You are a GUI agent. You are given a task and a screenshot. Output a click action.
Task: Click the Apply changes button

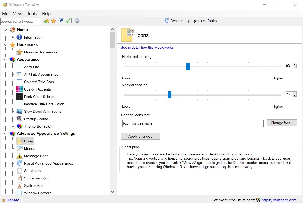tap(140, 136)
